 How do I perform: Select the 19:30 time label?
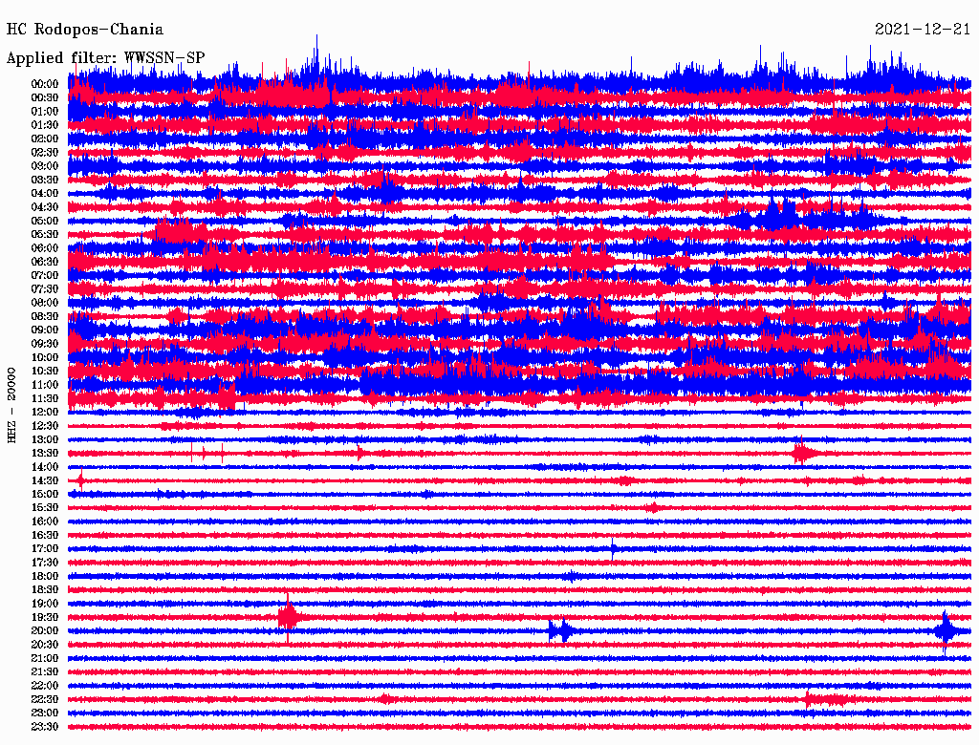tap(45, 617)
